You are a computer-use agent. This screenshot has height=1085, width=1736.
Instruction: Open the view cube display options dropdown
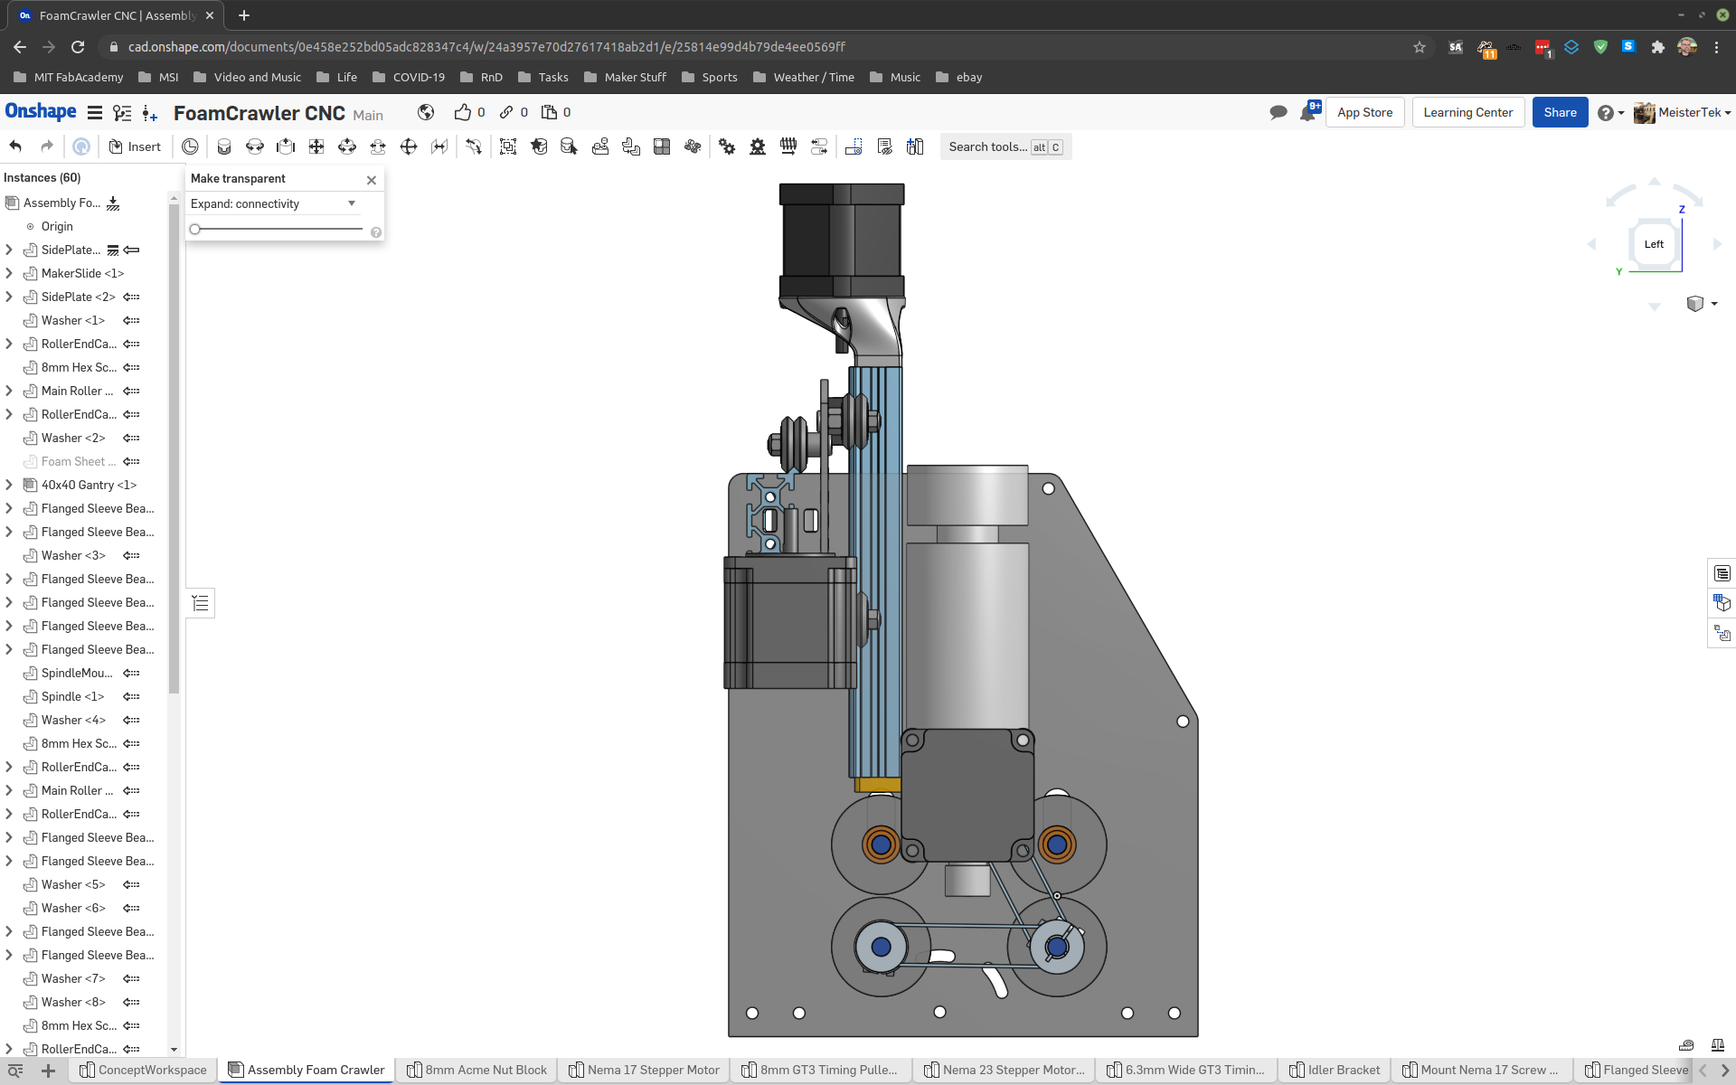tap(1702, 304)
